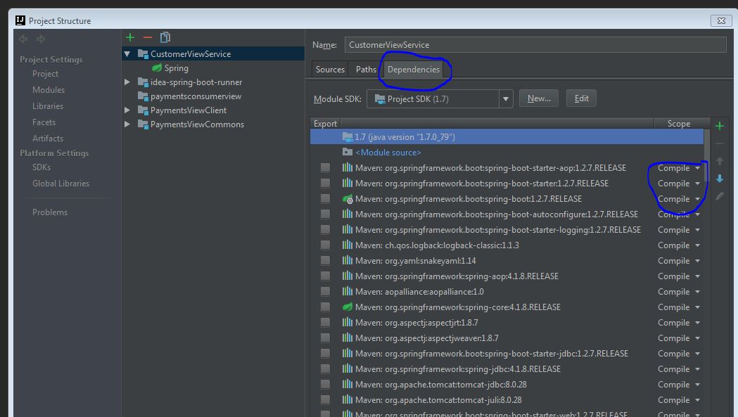Click the forward navigation arrow
The image size is (738, 417).
[x=41, y=39]
